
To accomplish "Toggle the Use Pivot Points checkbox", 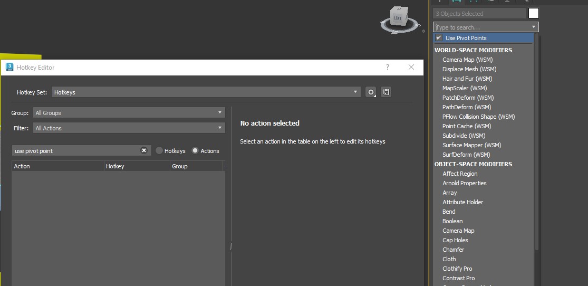I will [439, 38].
